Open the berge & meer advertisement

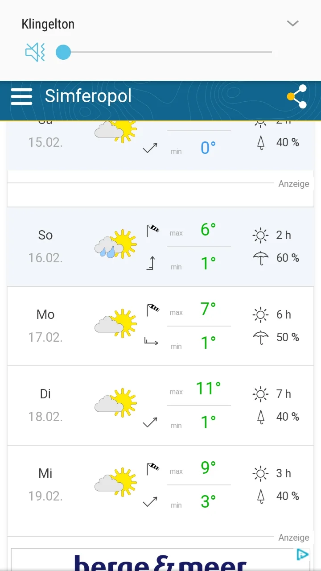pyautogui.click(x=160, y=561)
